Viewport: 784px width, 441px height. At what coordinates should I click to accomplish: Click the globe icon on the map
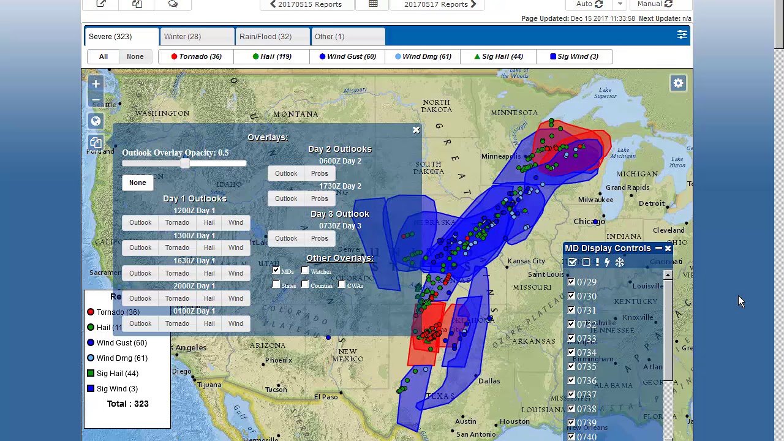pyautogui.click(x=96, y=121)
